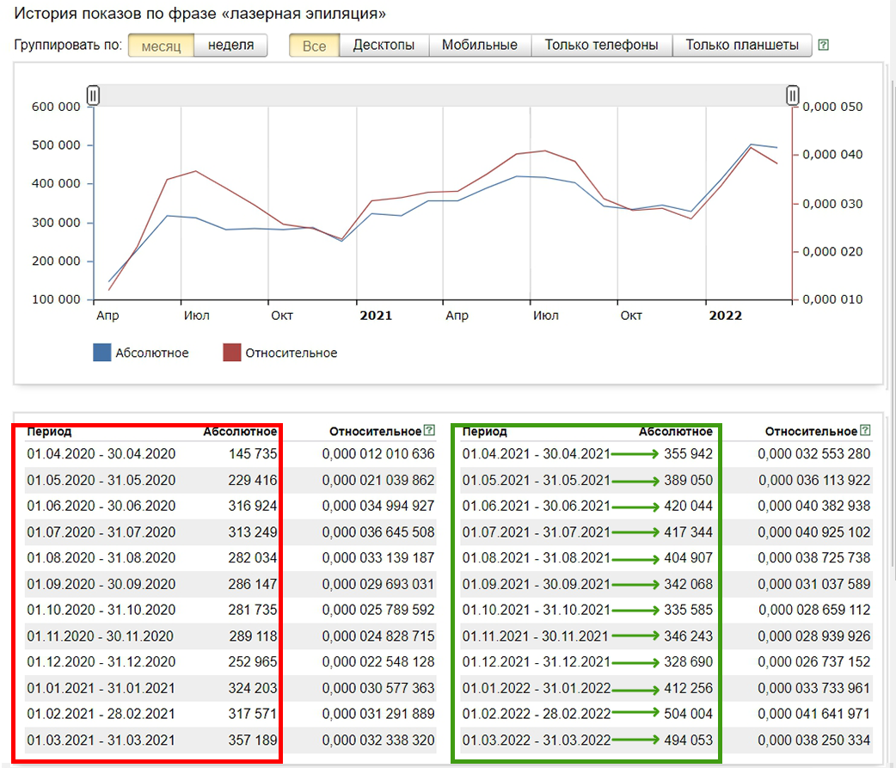Click relative value 0,000 012 010 636
This screenshot has height=768, width=896.
pyautogui.click(x=378, y=454)
